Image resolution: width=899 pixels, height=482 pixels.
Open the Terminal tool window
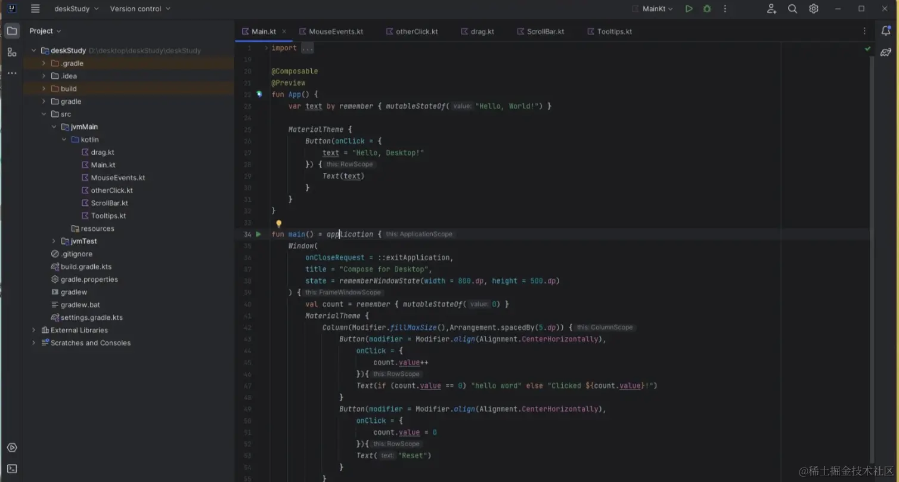[x=12, y=469]
